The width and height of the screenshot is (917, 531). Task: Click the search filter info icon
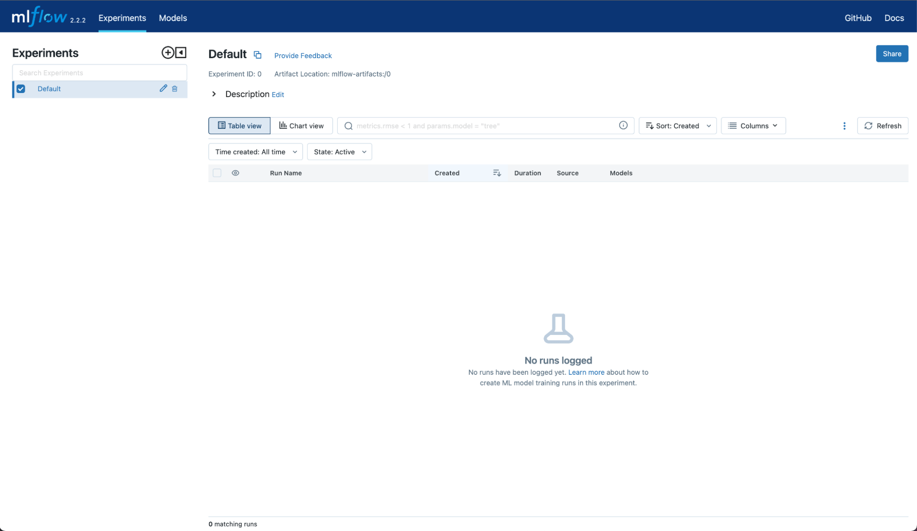pyautogui.click(x=623, y=126)
